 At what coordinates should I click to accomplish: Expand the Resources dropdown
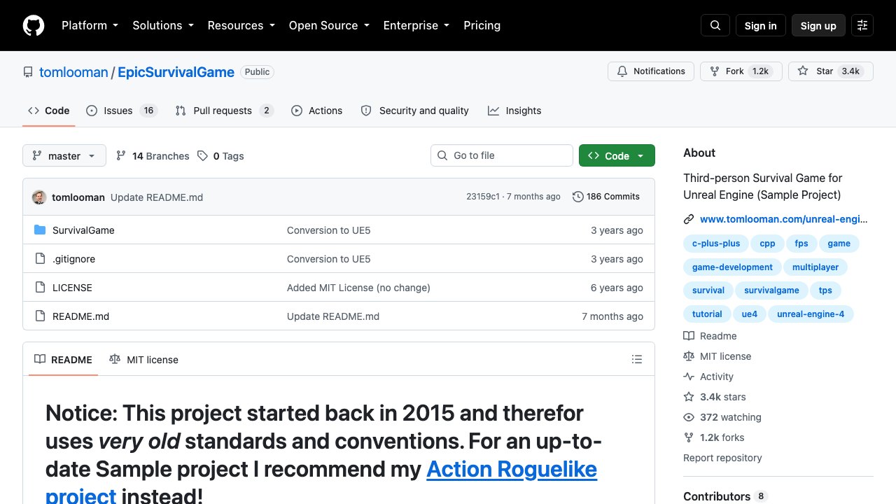pos(241,25)
